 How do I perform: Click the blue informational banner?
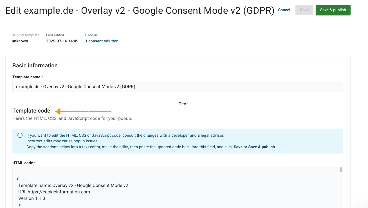click(x=178, y=141)
